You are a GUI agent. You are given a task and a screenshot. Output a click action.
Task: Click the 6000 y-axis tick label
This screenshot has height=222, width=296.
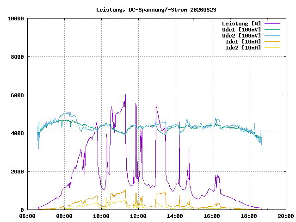point(17,95)
